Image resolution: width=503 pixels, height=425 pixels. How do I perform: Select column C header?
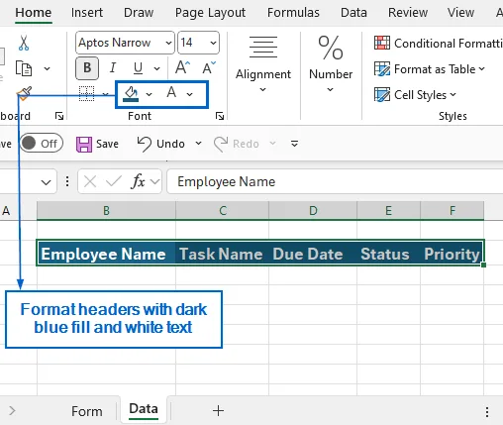point(223,210)
